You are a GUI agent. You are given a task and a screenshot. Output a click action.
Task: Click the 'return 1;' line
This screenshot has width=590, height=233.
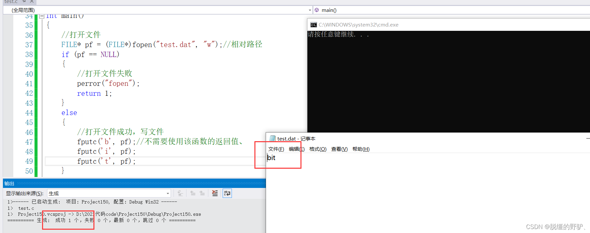click(x=94, y=93)
